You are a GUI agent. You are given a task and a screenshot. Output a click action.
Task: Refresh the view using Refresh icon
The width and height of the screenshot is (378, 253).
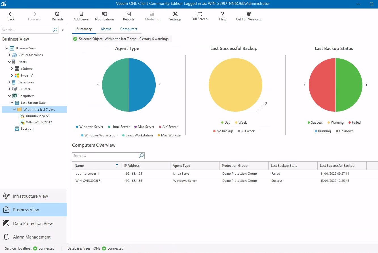57,14
